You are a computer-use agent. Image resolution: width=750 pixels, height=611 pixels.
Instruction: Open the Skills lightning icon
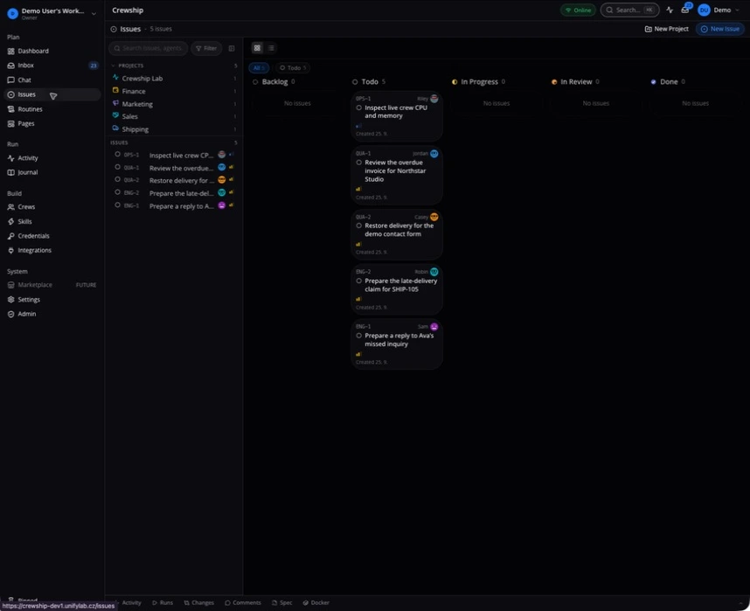pyautogui.click(x=10, y=221)
